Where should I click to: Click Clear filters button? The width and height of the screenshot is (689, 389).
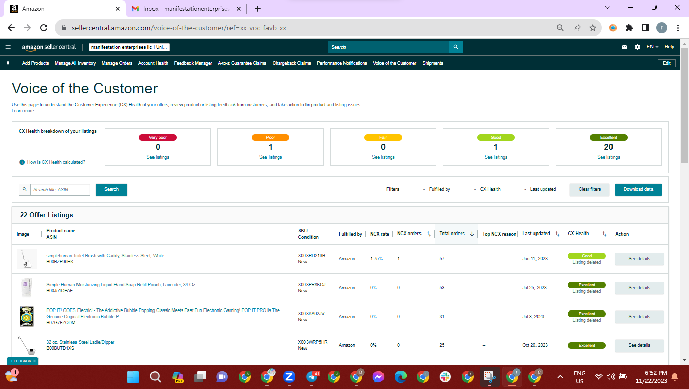pyautogui.click(x=590, y=189)
